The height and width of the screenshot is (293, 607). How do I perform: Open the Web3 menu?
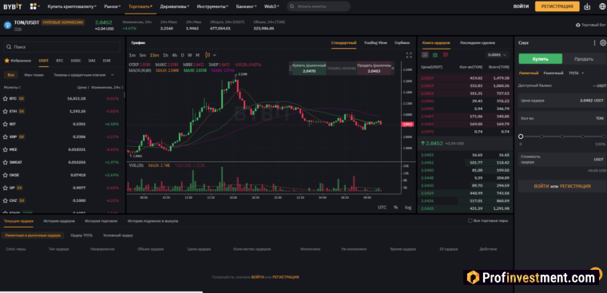pyautogui.click(x=271, y=6)
